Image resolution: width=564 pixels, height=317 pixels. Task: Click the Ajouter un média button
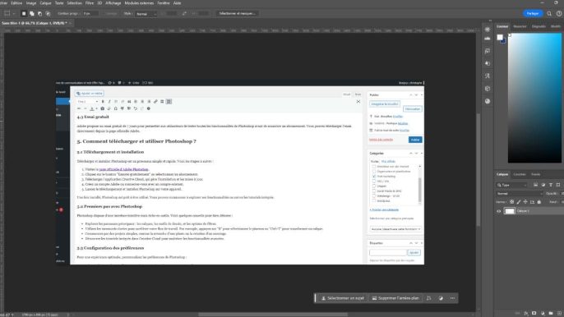point(89,94)
